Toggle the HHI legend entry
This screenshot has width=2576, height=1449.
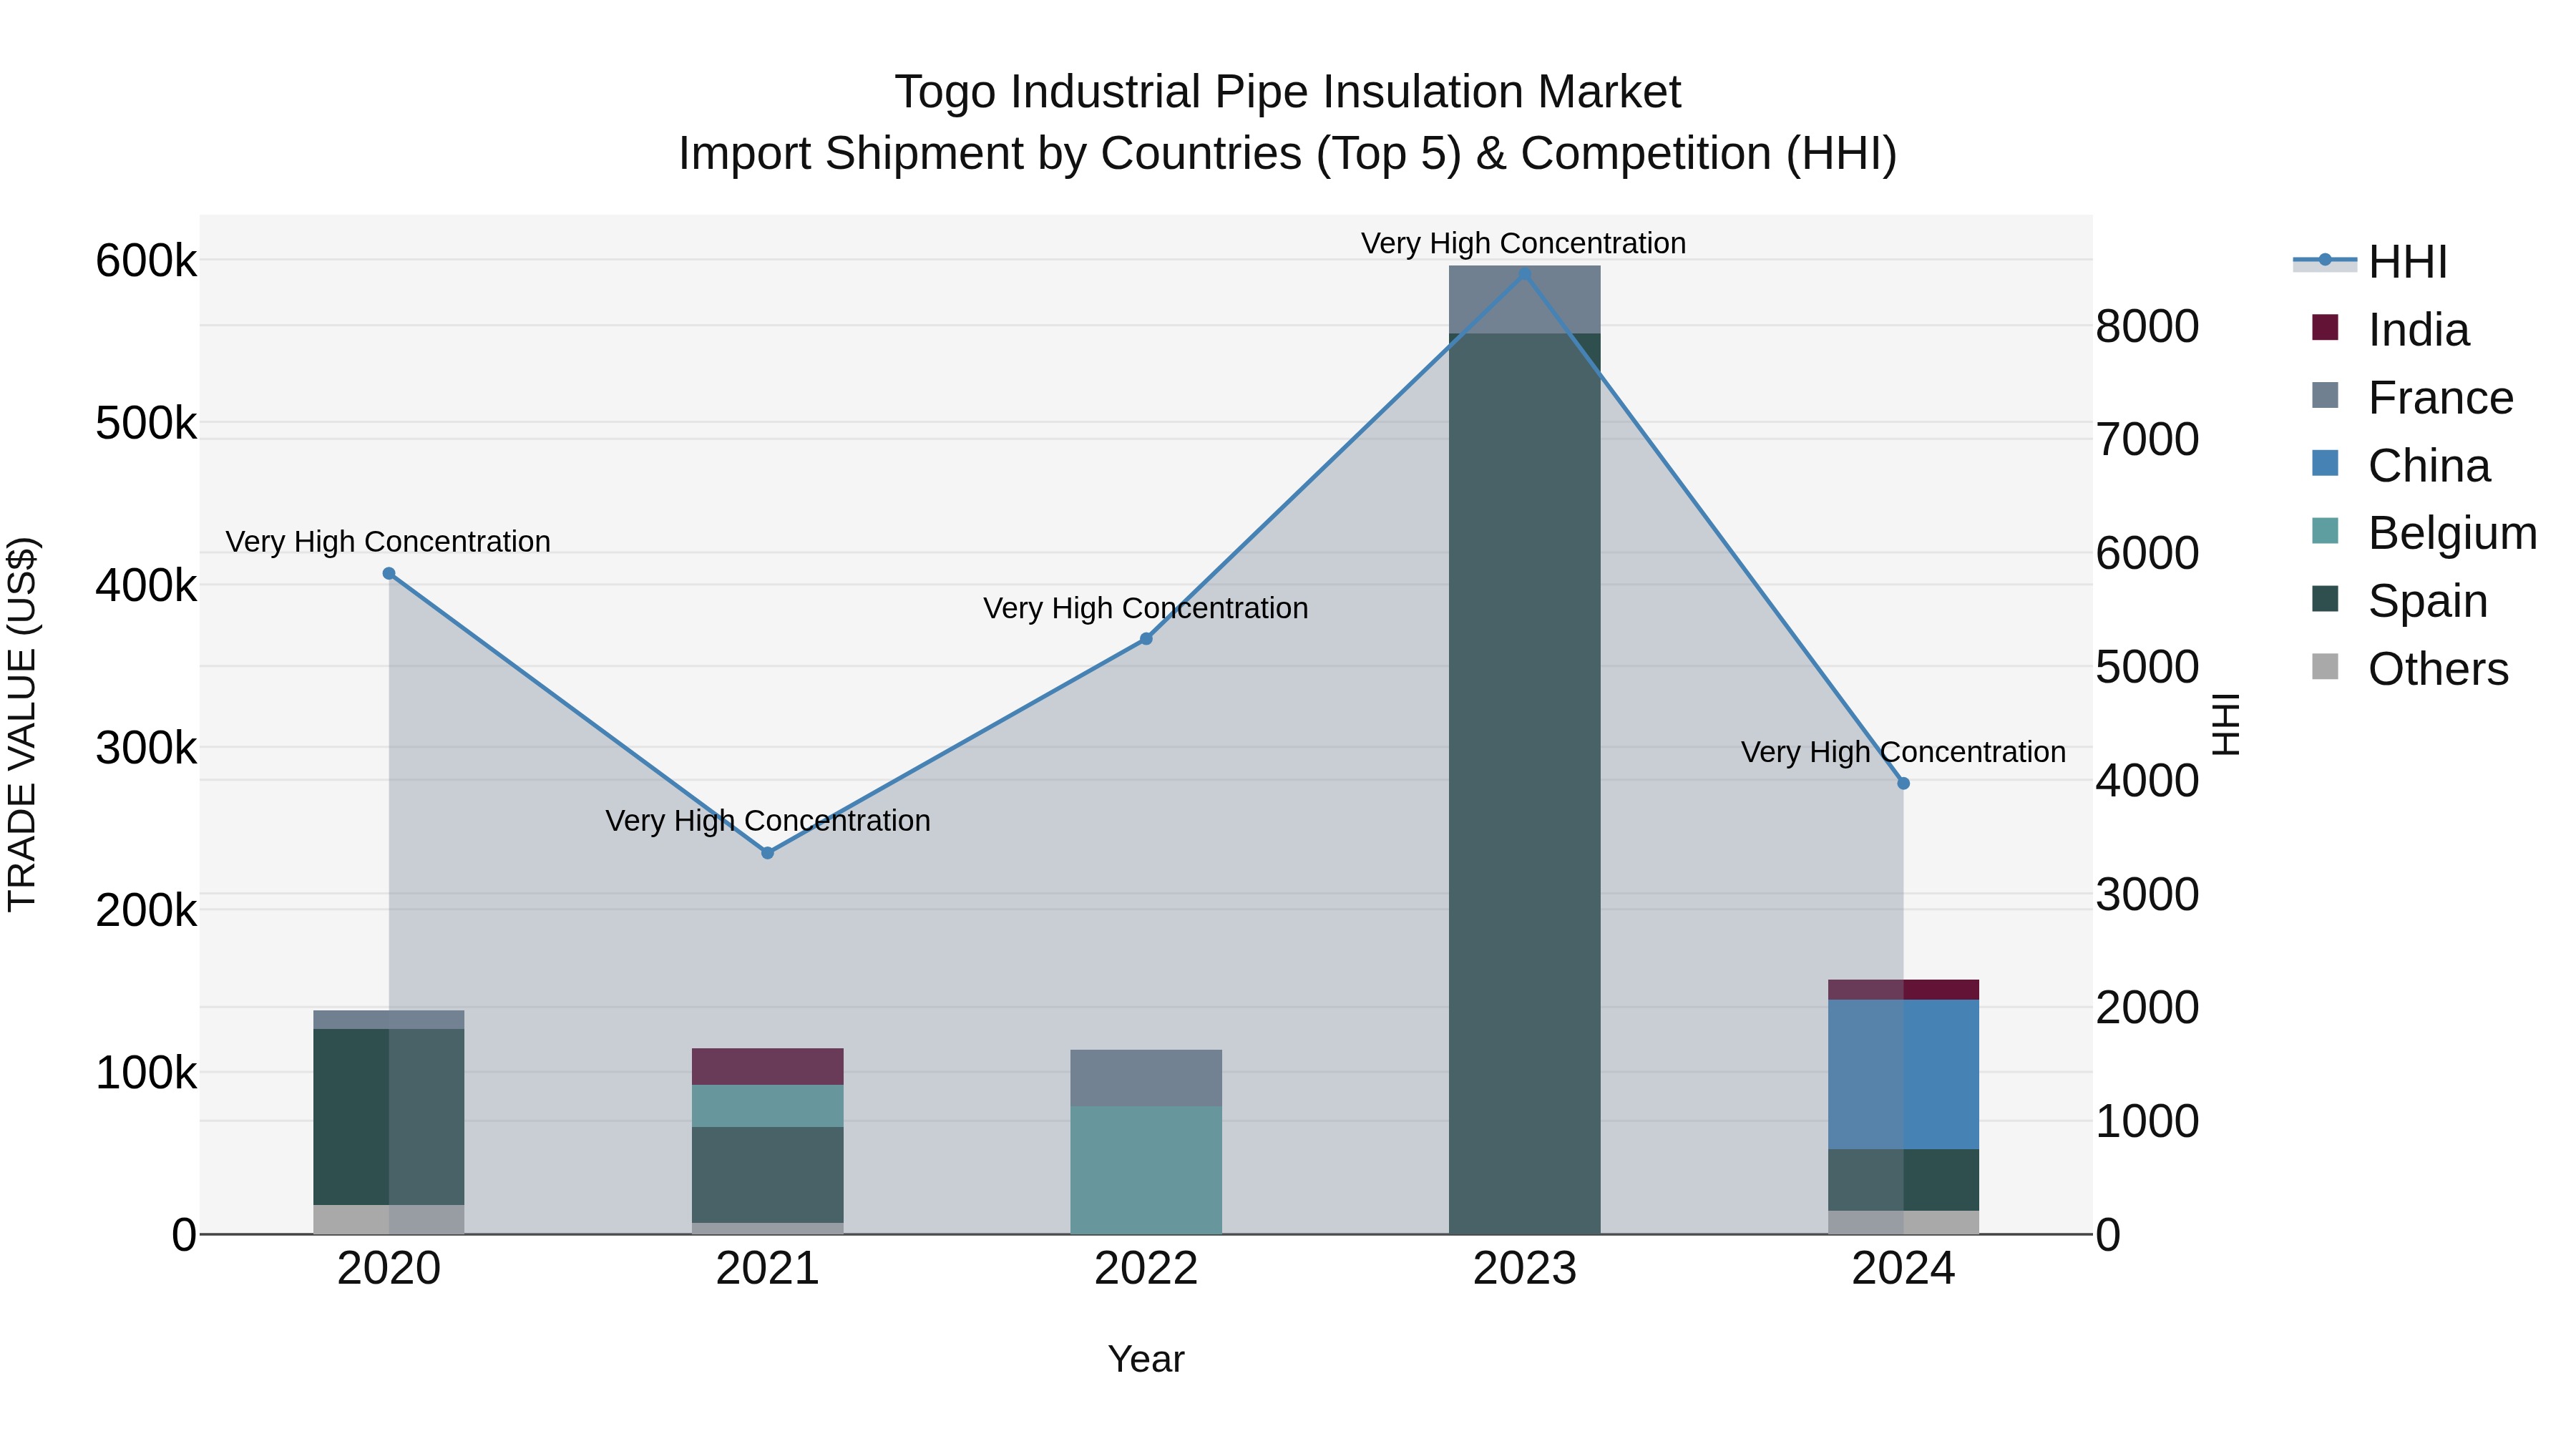(x=2371, y=262)
